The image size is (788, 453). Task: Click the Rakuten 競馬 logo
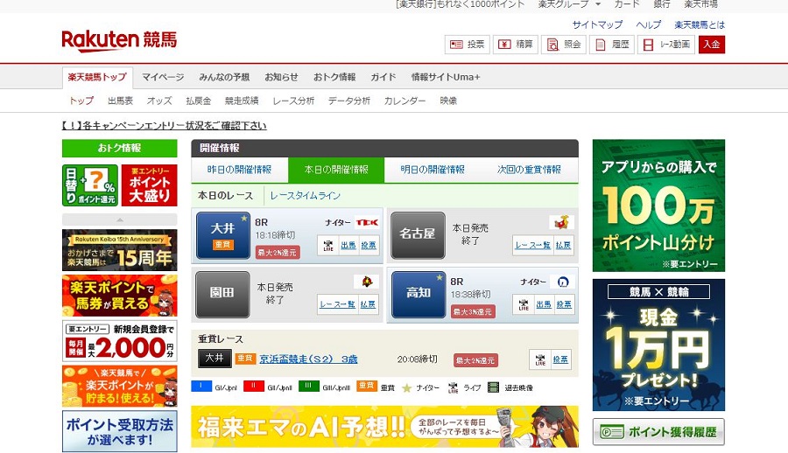pos(119,41)
